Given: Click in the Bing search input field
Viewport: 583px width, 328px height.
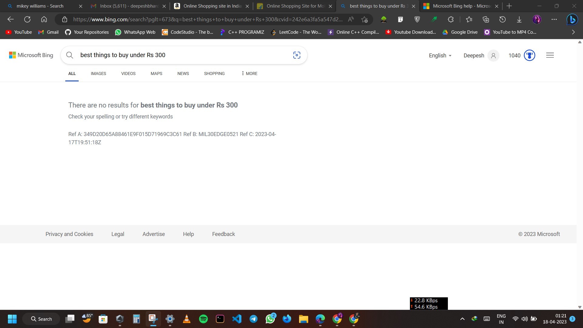Looking at the screenshot, I should [x=182, y=55].
